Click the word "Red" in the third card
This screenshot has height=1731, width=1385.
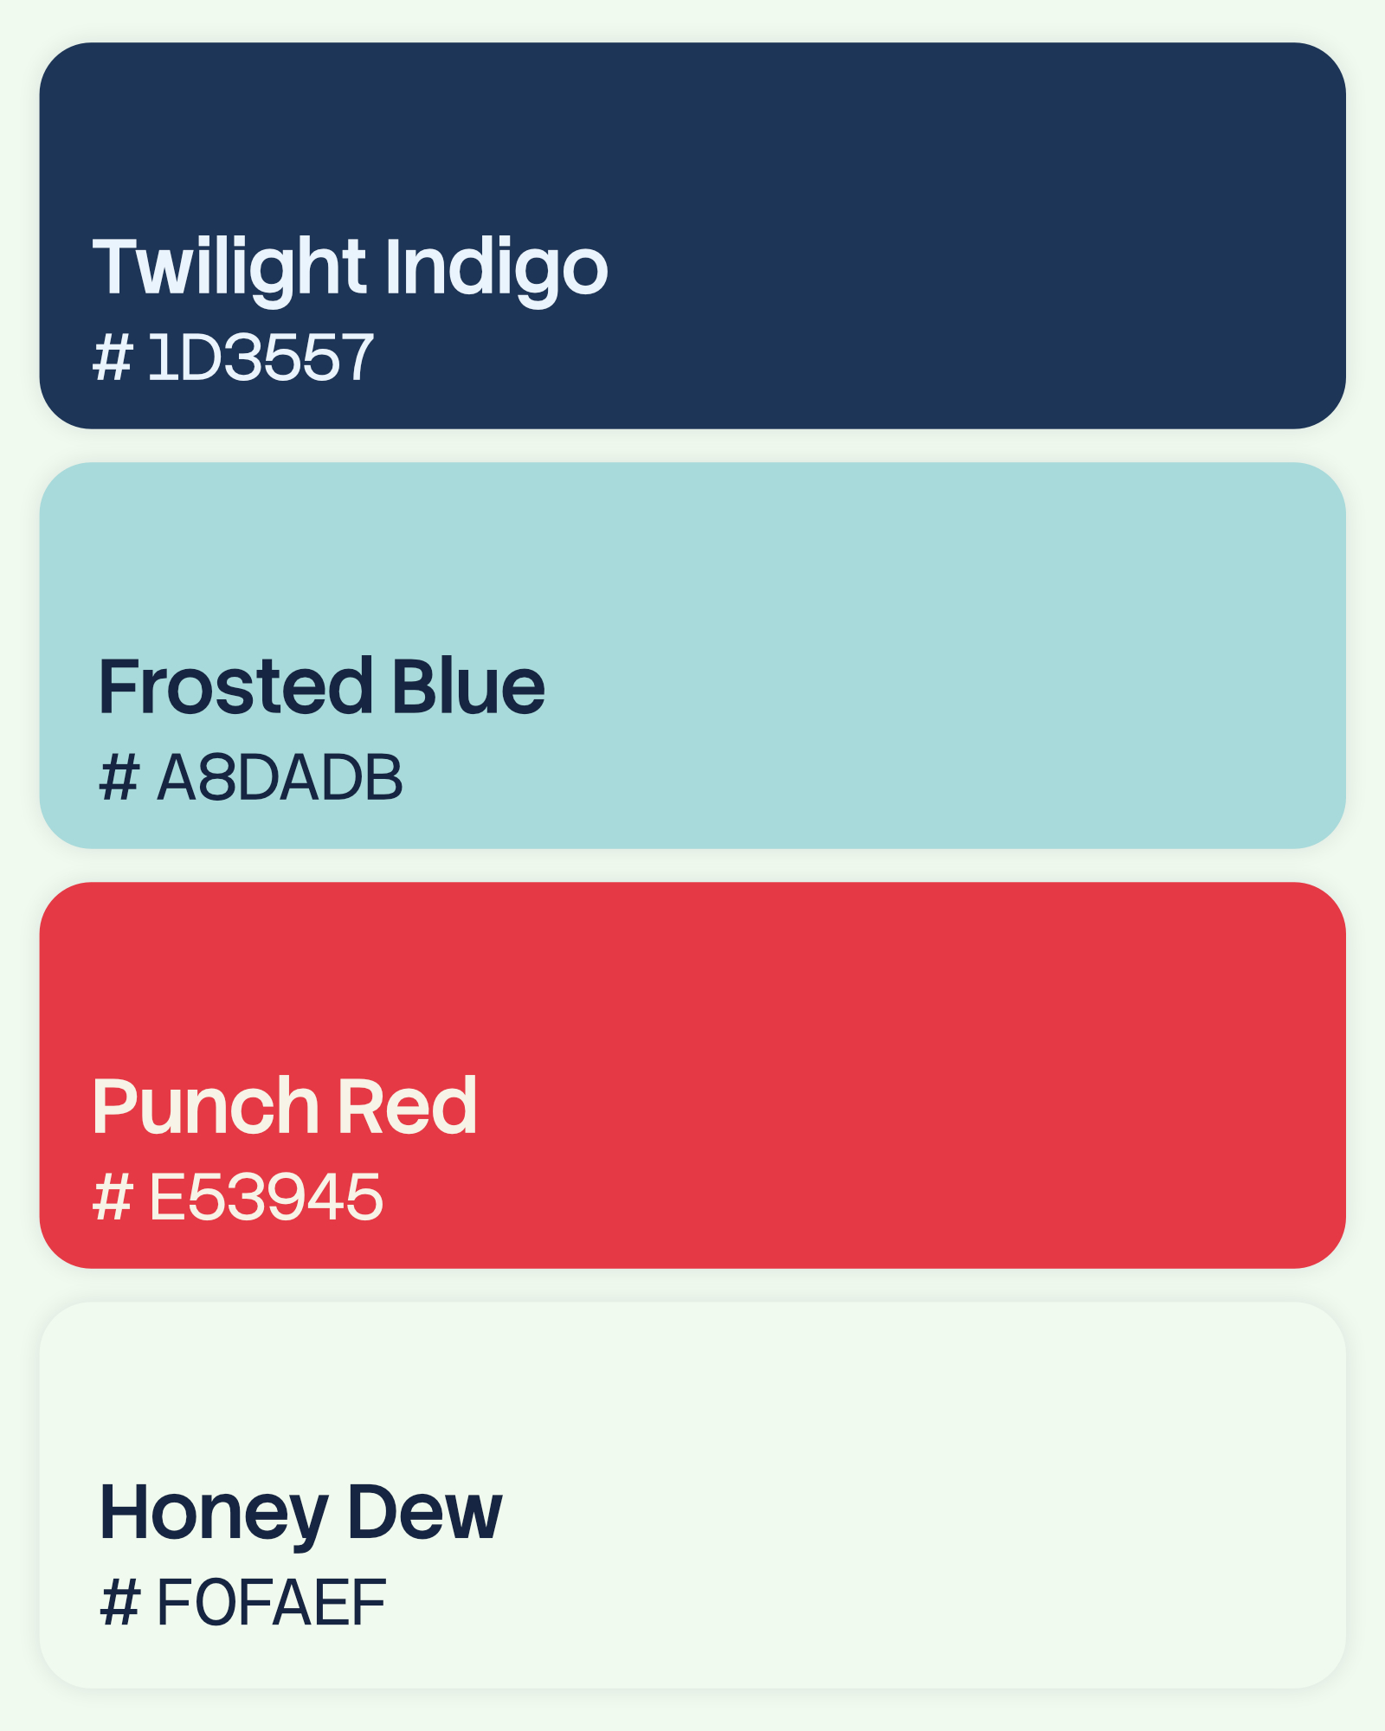[407, 1105]
